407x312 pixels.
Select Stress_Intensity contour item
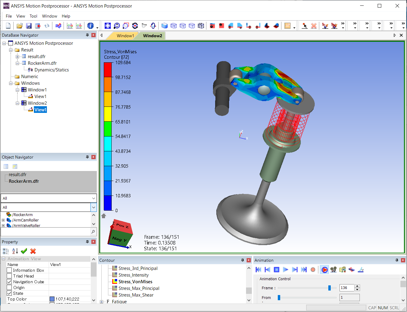coord(133,275)
